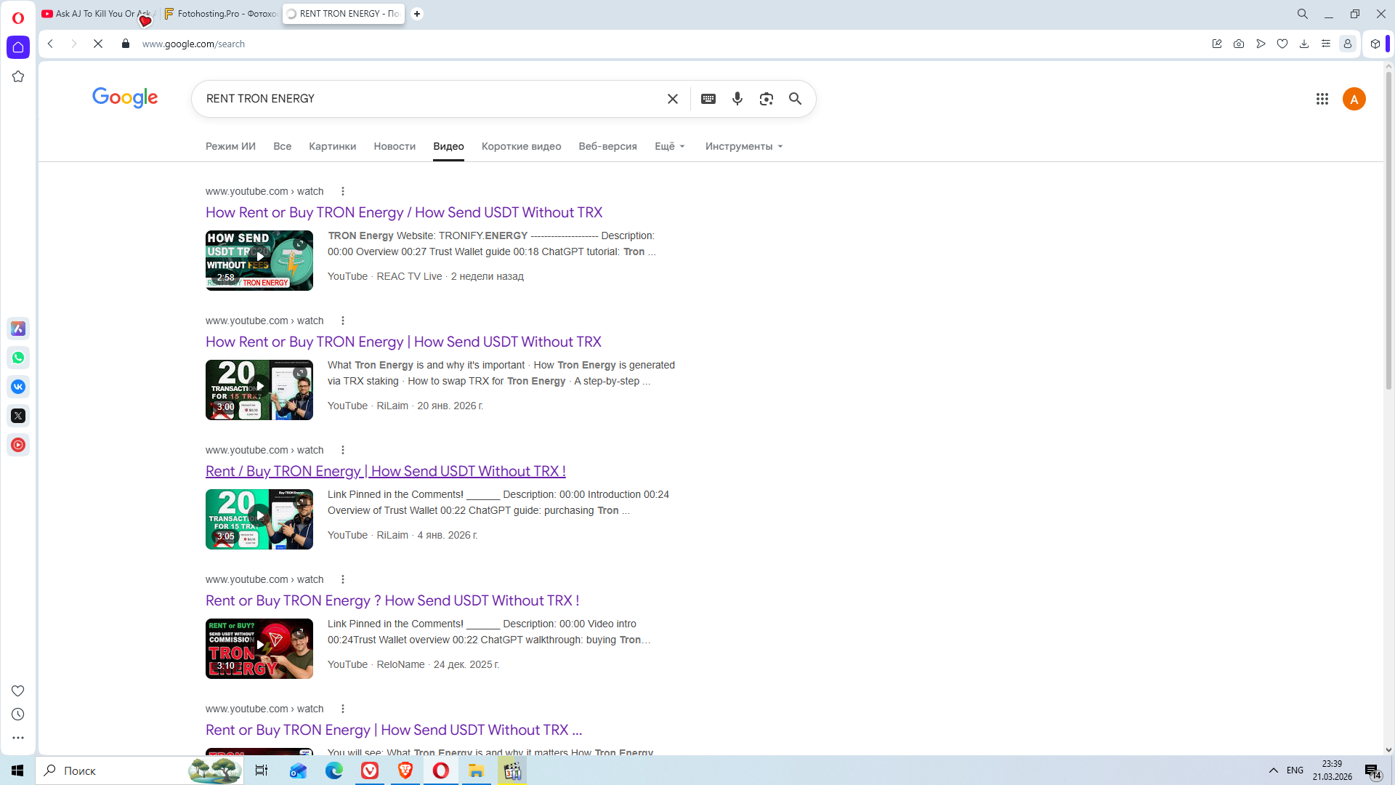Open the Opera downloads icon
Screen dimensions: 1395x785
click(1303, 44)
